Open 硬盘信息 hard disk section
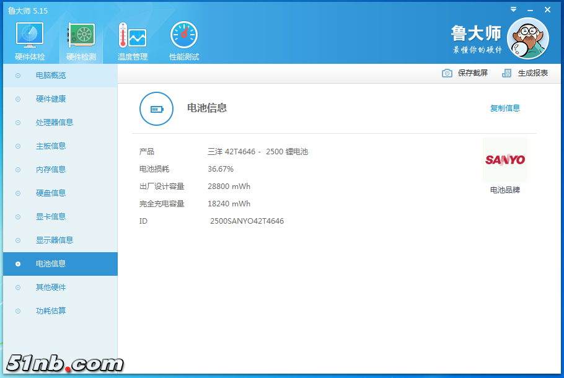The height and width of the screenshot is (378, 564). coord(51,193)
